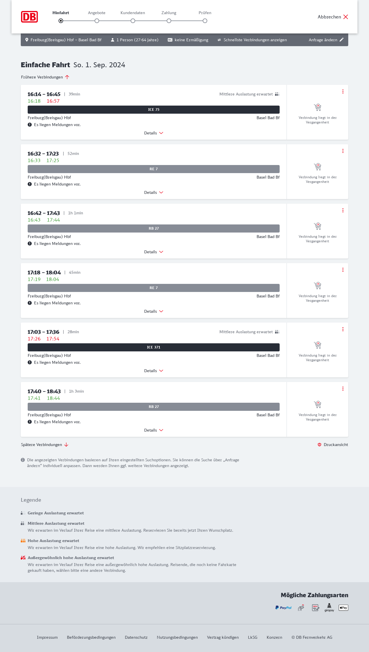The width and height of the screenshot is (369, 652).
Task: Click Abbrechen to cancel booking
Action: pos(333,17)
